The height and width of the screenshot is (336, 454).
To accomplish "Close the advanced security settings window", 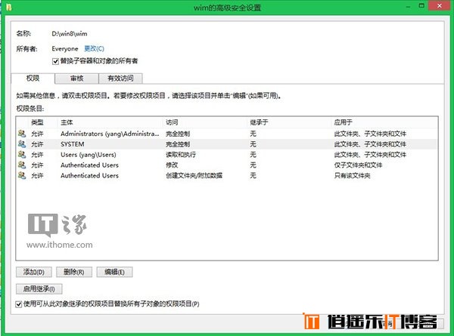I will click(x=439, y=5).
